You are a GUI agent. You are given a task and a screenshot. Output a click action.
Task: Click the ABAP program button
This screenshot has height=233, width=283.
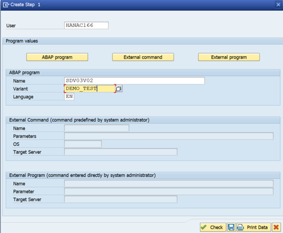[x=57, y=57]
